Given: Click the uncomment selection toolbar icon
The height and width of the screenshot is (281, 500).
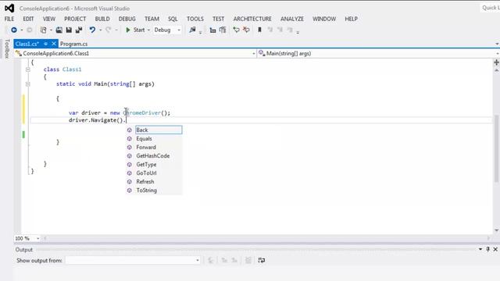Looking at the screenshot, I should coord(246,30).
